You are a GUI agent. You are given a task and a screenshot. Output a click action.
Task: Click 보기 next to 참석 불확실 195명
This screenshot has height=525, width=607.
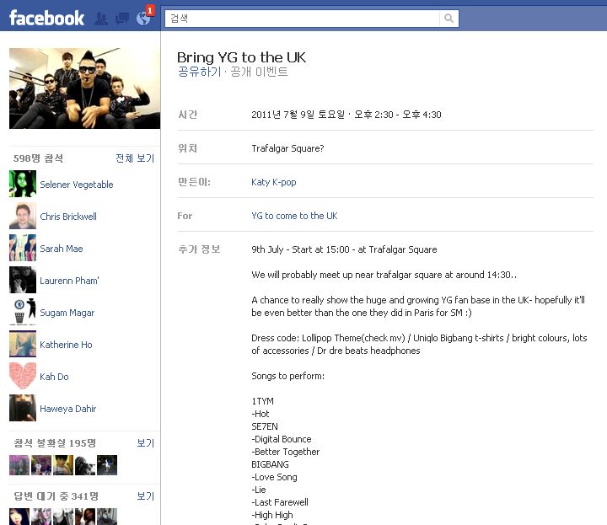click(146, 443)
